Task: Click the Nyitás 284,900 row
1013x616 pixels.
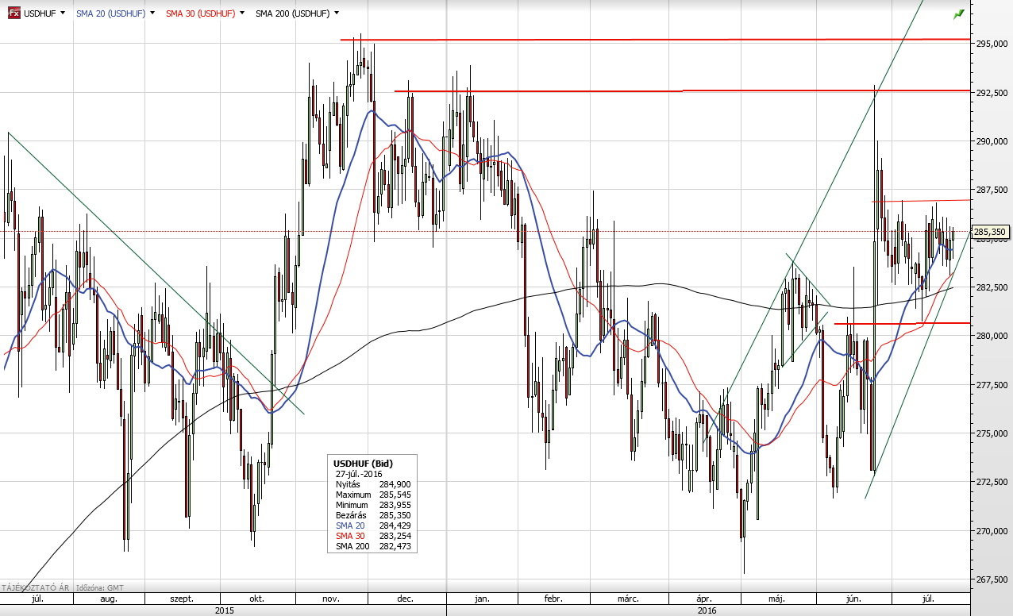Action: pos(372,484)
